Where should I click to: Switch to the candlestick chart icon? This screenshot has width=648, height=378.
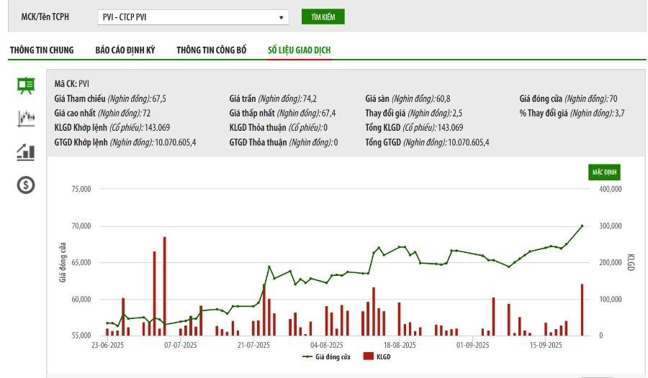pos(26,119)
